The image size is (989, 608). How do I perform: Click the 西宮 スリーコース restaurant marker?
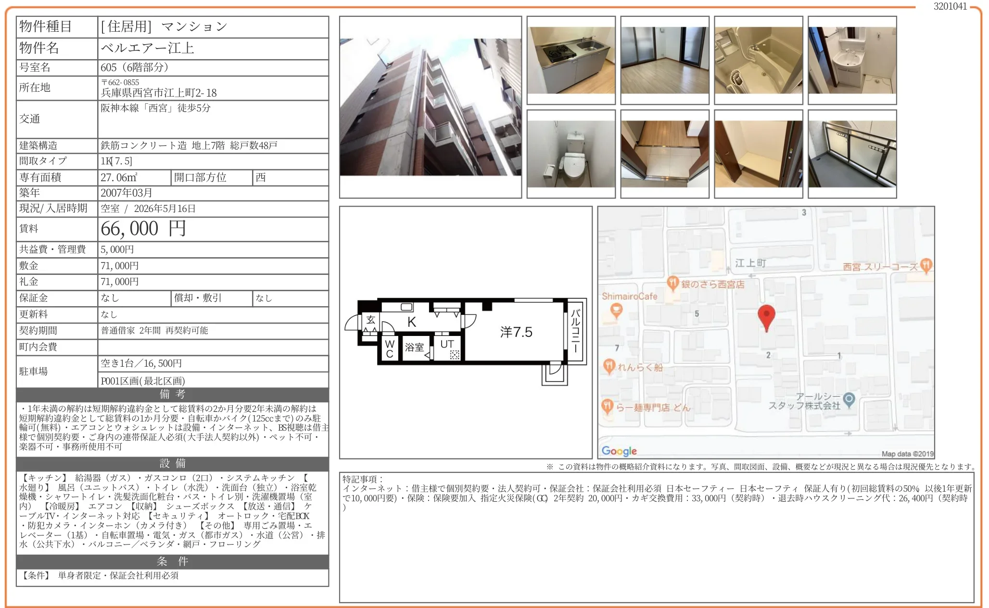coord(926,265)
